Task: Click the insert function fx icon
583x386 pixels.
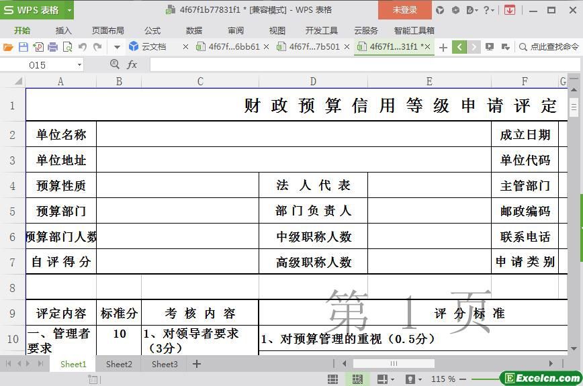Action: pos(132,64)
